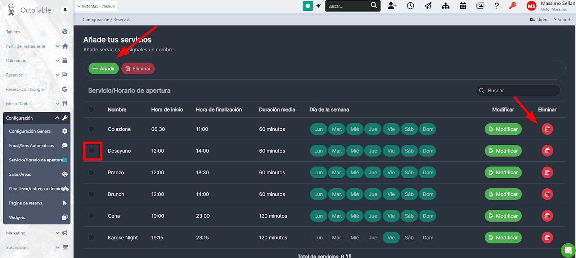Click the services table Buscar field
576x258 pixels.
(x=518, y=91)
